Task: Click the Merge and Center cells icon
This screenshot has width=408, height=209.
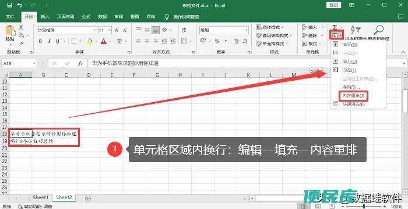Action: 184,41
